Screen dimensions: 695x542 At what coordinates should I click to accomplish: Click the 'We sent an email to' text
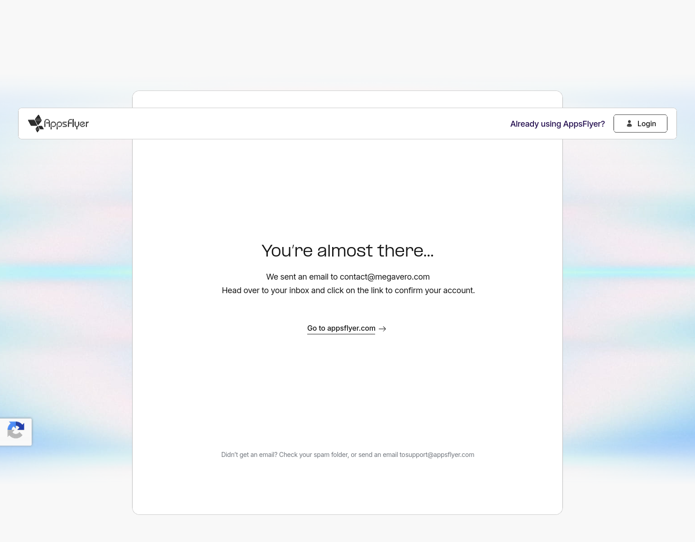point(302,277)
